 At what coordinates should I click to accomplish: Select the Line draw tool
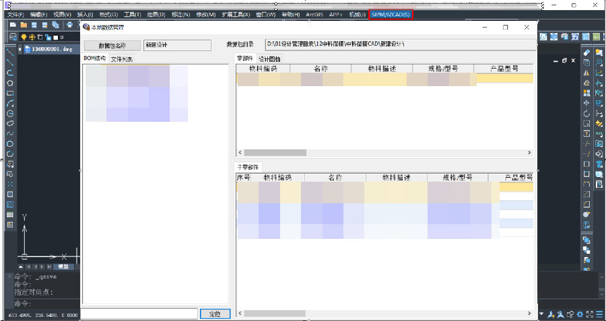coord(10,52)
